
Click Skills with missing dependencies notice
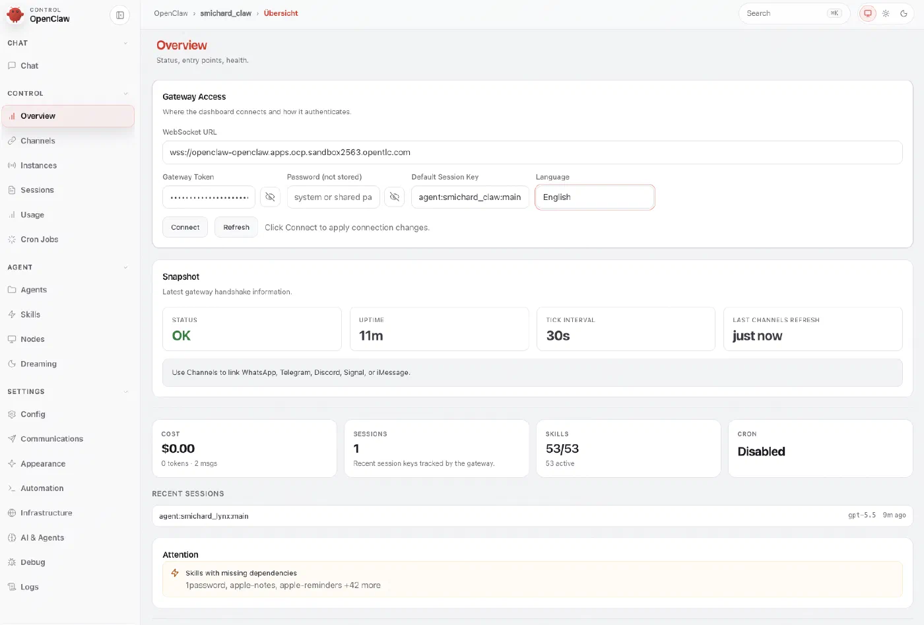pos(533,579)
